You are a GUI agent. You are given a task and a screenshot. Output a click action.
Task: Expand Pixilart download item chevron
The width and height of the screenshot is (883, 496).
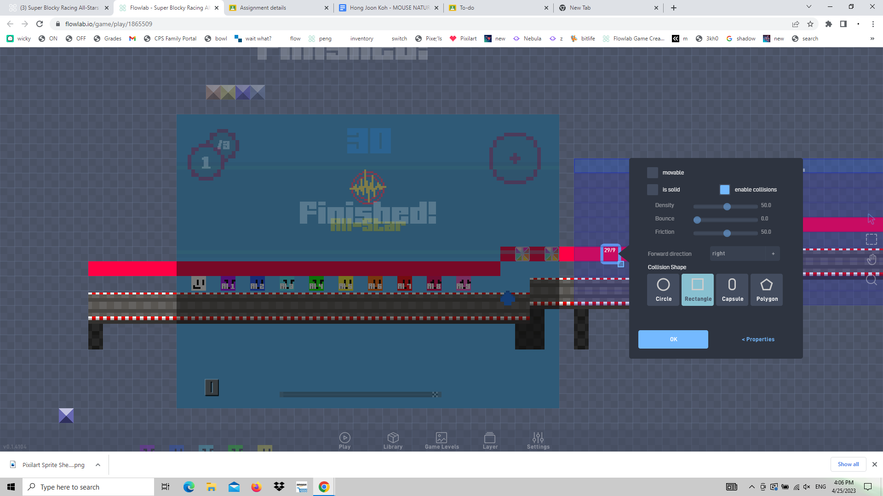(x=98, y=465)
